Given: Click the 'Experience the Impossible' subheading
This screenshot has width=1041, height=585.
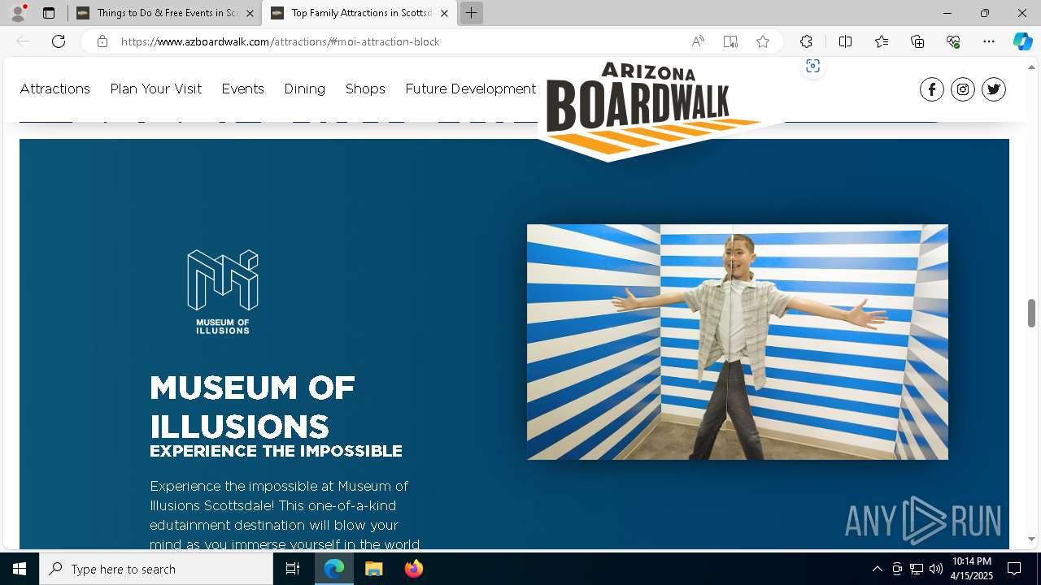Looking at the screenshot, I should [x=276, y=451].
